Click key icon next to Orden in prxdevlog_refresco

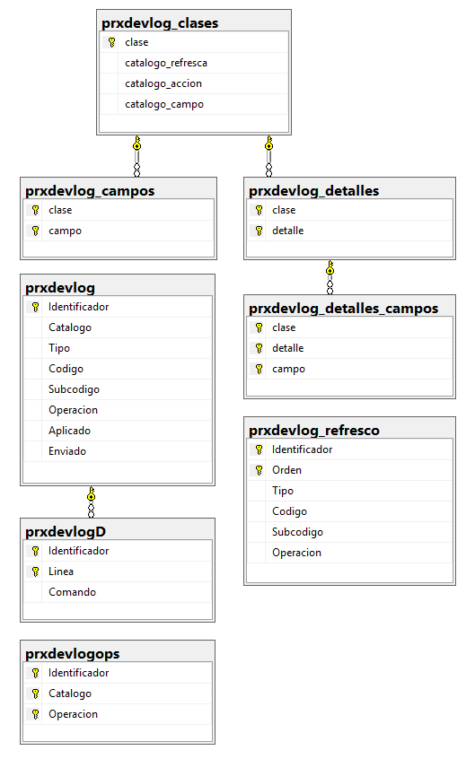[259, 470]
